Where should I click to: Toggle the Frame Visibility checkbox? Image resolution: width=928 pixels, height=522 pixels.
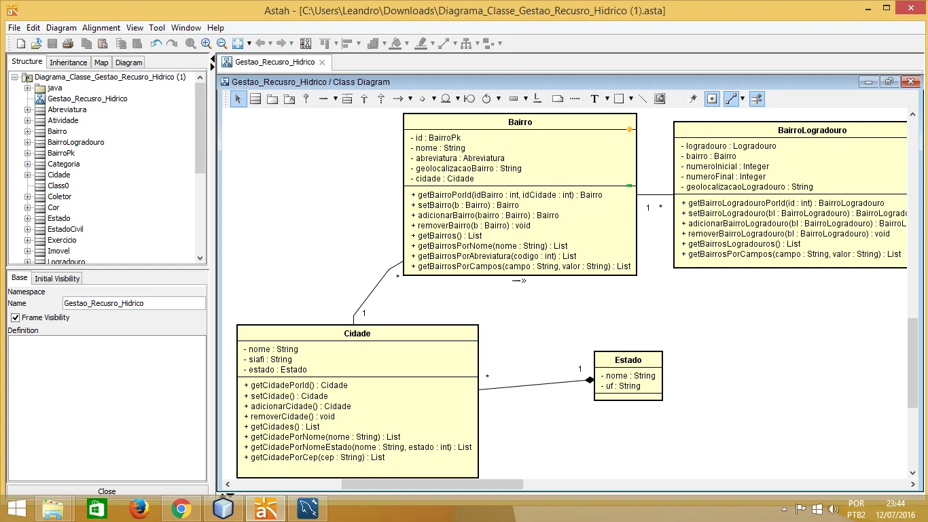15,317
